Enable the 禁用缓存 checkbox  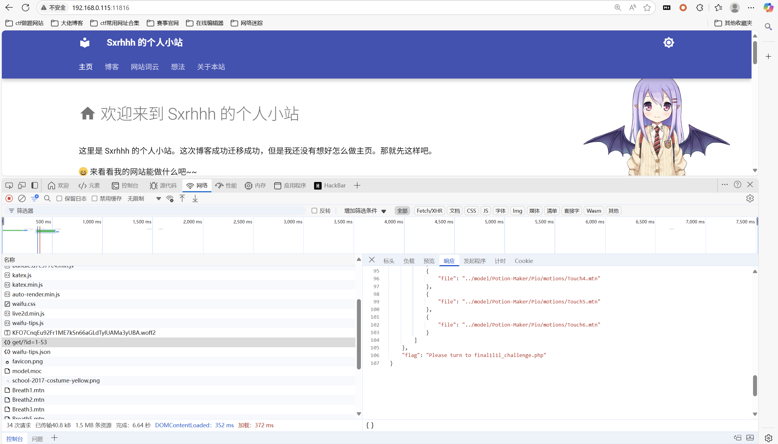pos(95,198)
